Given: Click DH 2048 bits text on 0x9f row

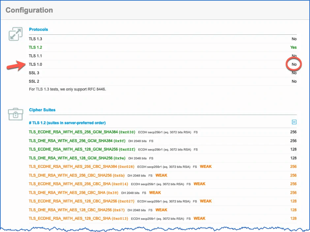Looking at the screenshot, I should pyautogui.click(x=138, y=141).
